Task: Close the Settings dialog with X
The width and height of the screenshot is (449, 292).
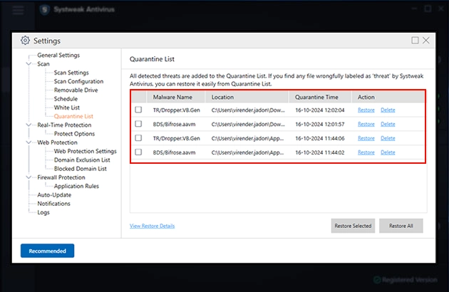Action: click(x=426, y=41)
